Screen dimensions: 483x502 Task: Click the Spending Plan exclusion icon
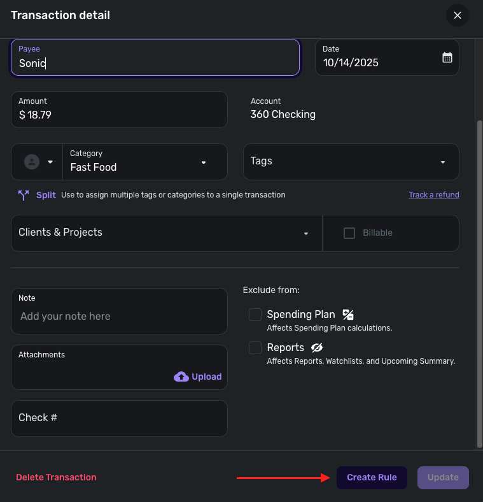coord(347,314)
